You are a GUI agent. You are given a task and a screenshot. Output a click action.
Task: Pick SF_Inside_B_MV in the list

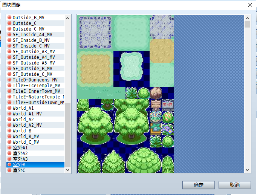pyautogui.click(x=35, y=40)
